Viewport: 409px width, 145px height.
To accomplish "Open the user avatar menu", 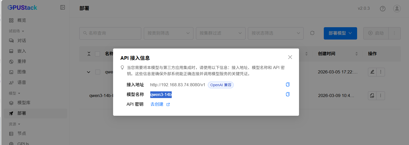I will (397, 8).
